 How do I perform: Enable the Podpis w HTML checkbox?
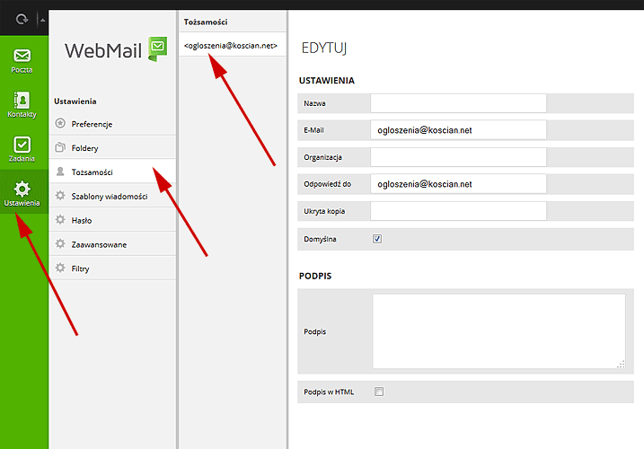click(379, 392)
